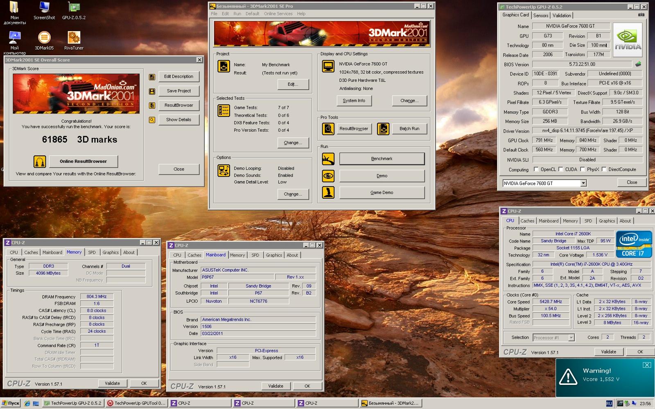Dismiss the Vcore Warning popup
655x409 pixels.
point(647,365)
